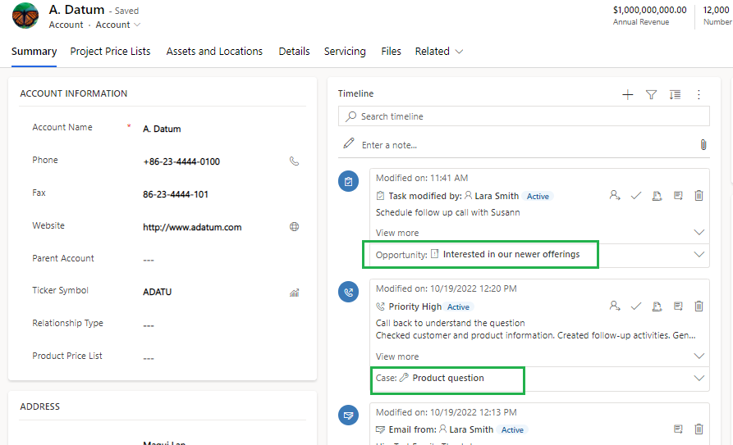Assign the Schedule follow up call task
This screenshot has height=445, width=733.
[x=615, y=196]
